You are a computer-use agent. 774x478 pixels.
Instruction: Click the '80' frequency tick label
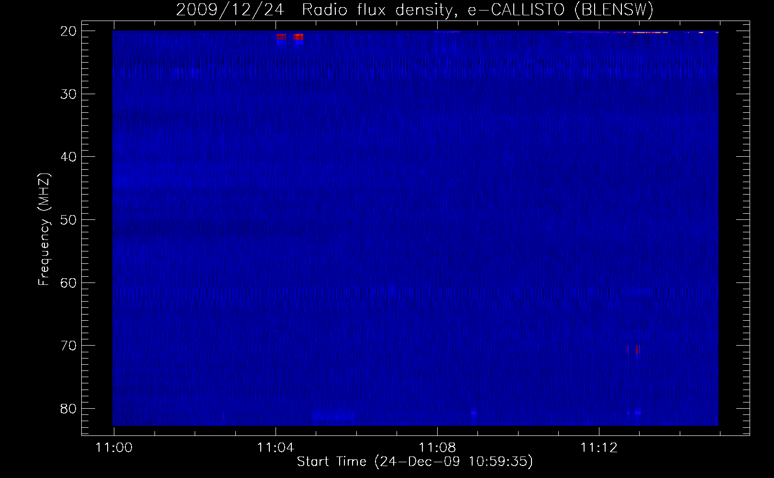pyautogui.click(x=68, y=409)
